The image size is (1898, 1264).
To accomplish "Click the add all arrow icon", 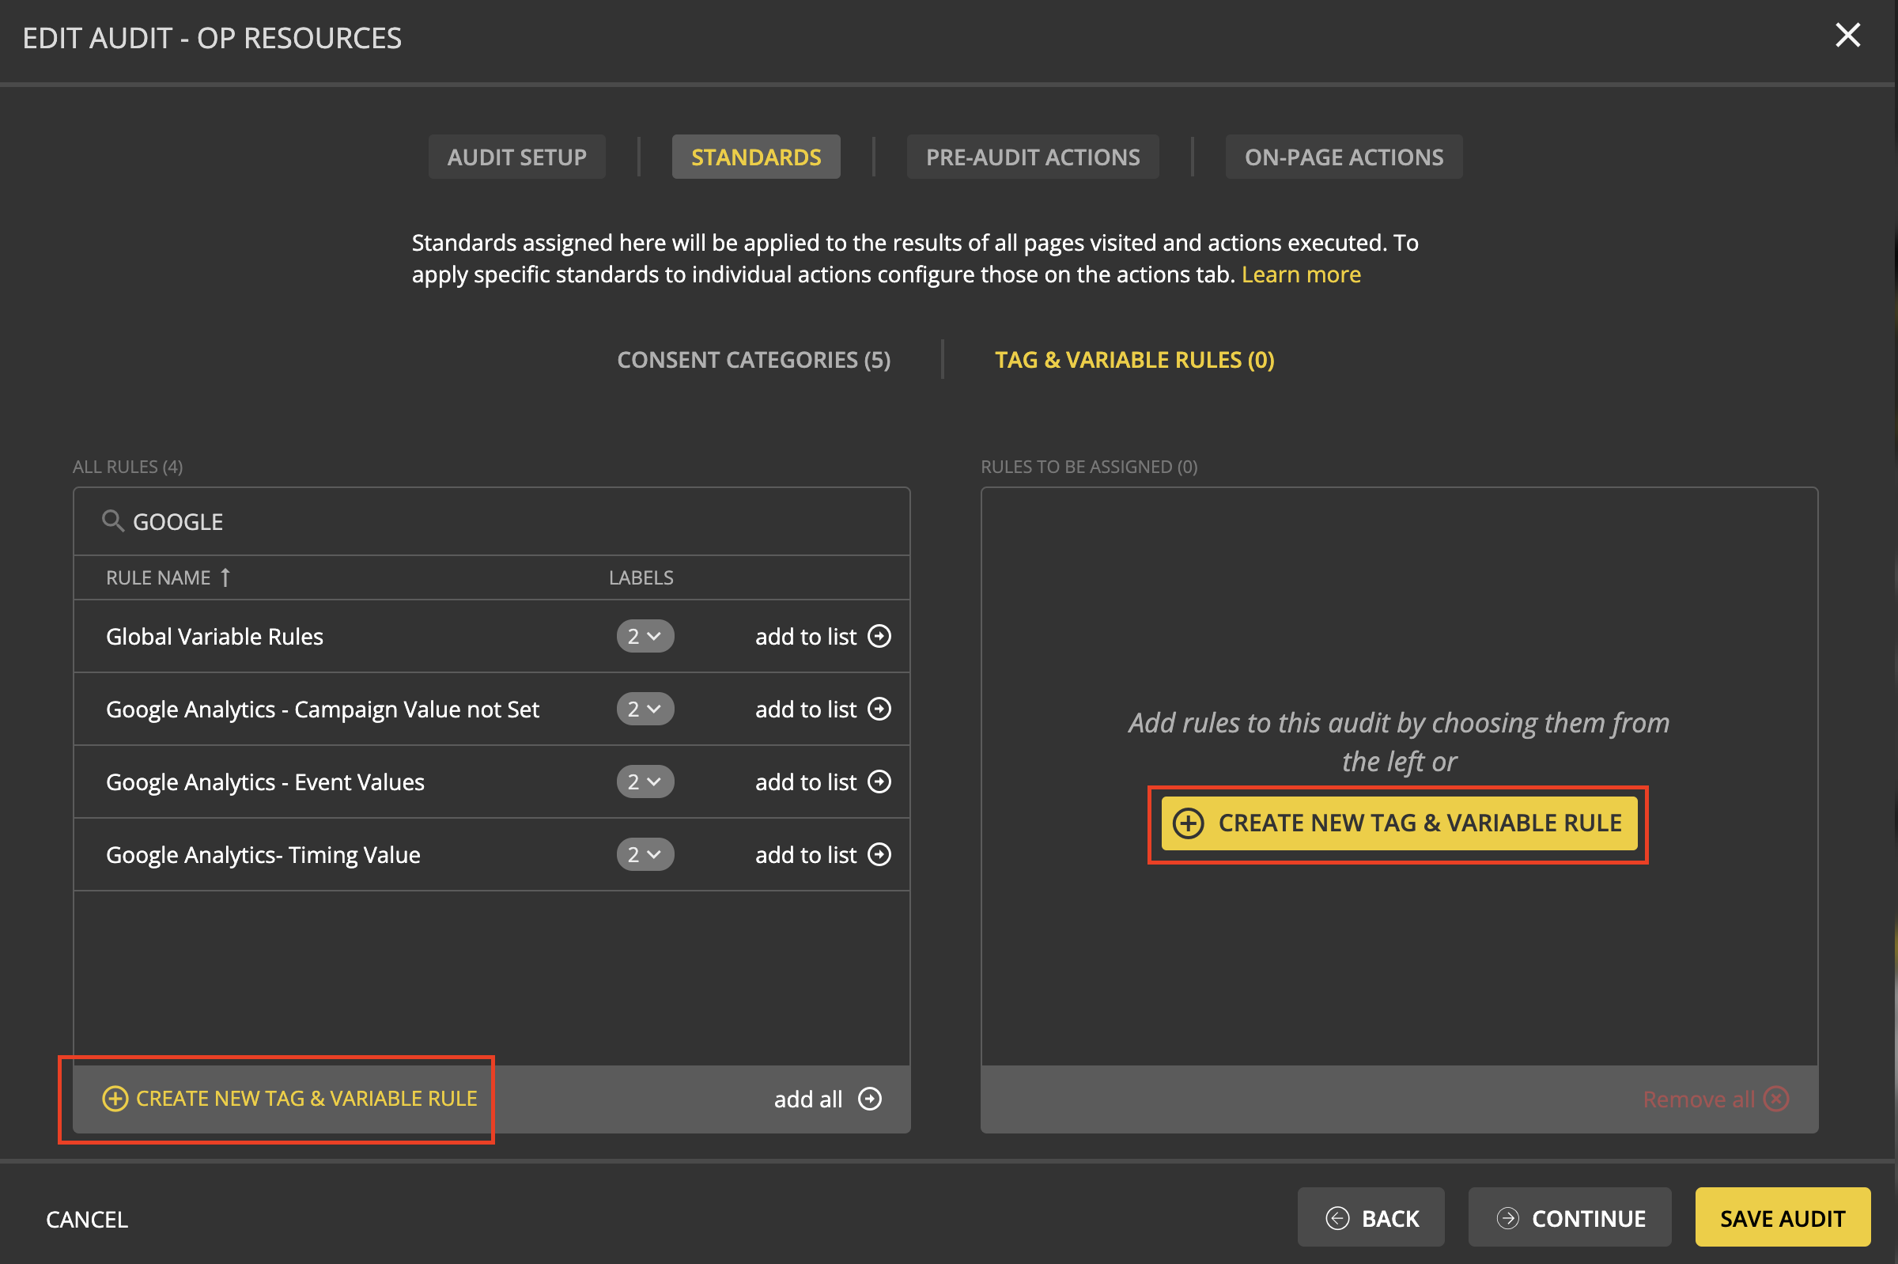I will [x=870, y=1099].
